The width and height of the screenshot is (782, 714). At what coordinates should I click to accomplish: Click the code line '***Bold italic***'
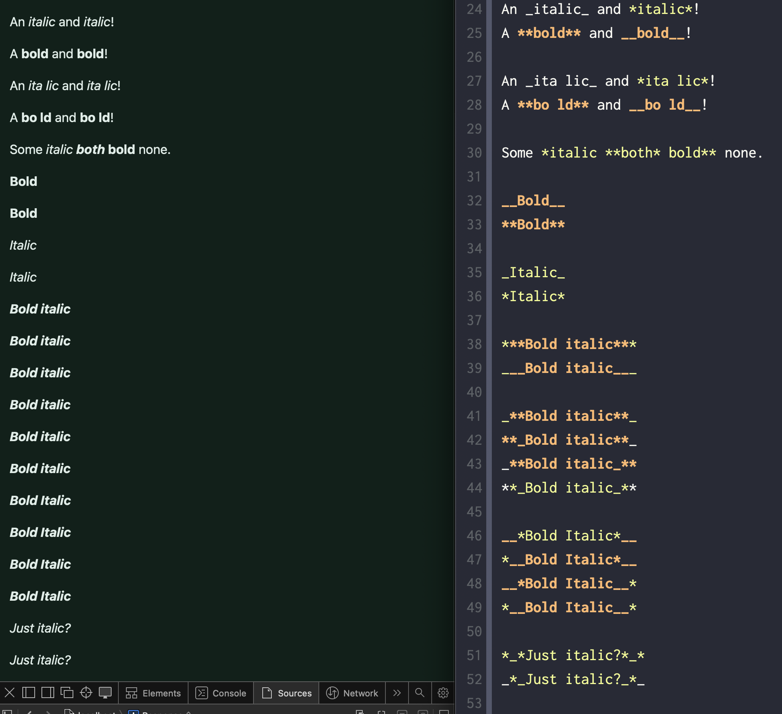pos(569,344)
